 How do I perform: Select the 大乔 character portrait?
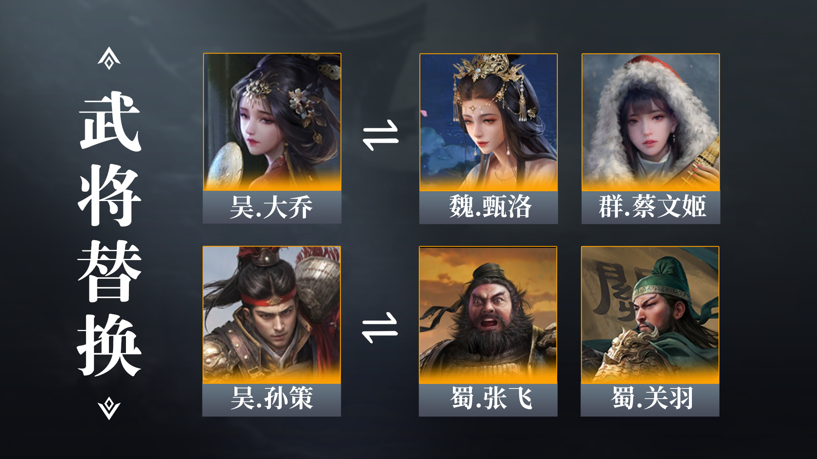click(272, 122)
